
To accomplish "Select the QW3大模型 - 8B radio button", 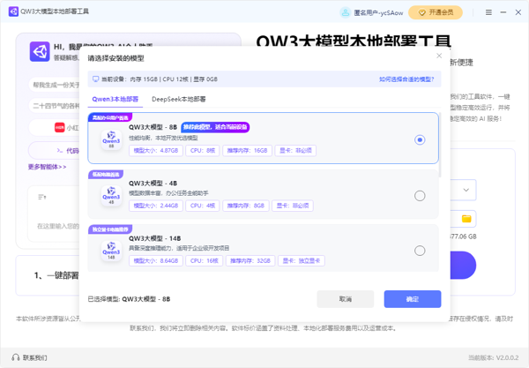I will [x=420, y=139].
